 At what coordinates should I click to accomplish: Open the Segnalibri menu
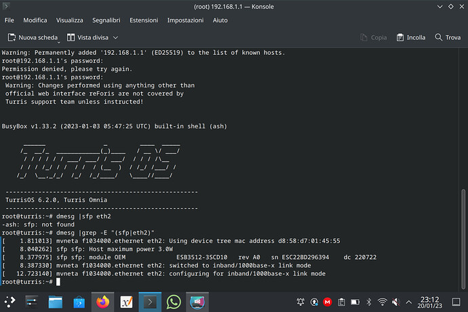pos(106,20)
